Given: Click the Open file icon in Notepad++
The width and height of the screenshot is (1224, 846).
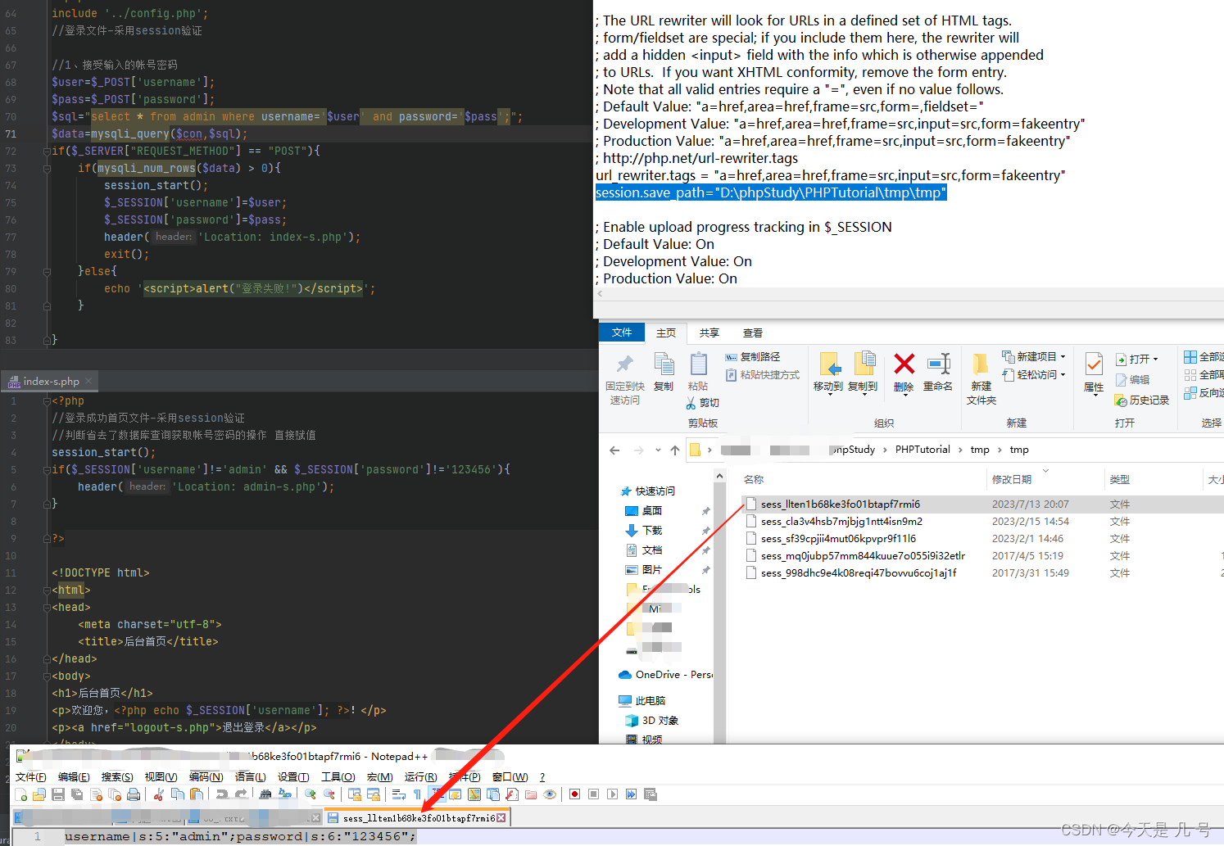Looking at the screenshot, I should click(39, 794).
